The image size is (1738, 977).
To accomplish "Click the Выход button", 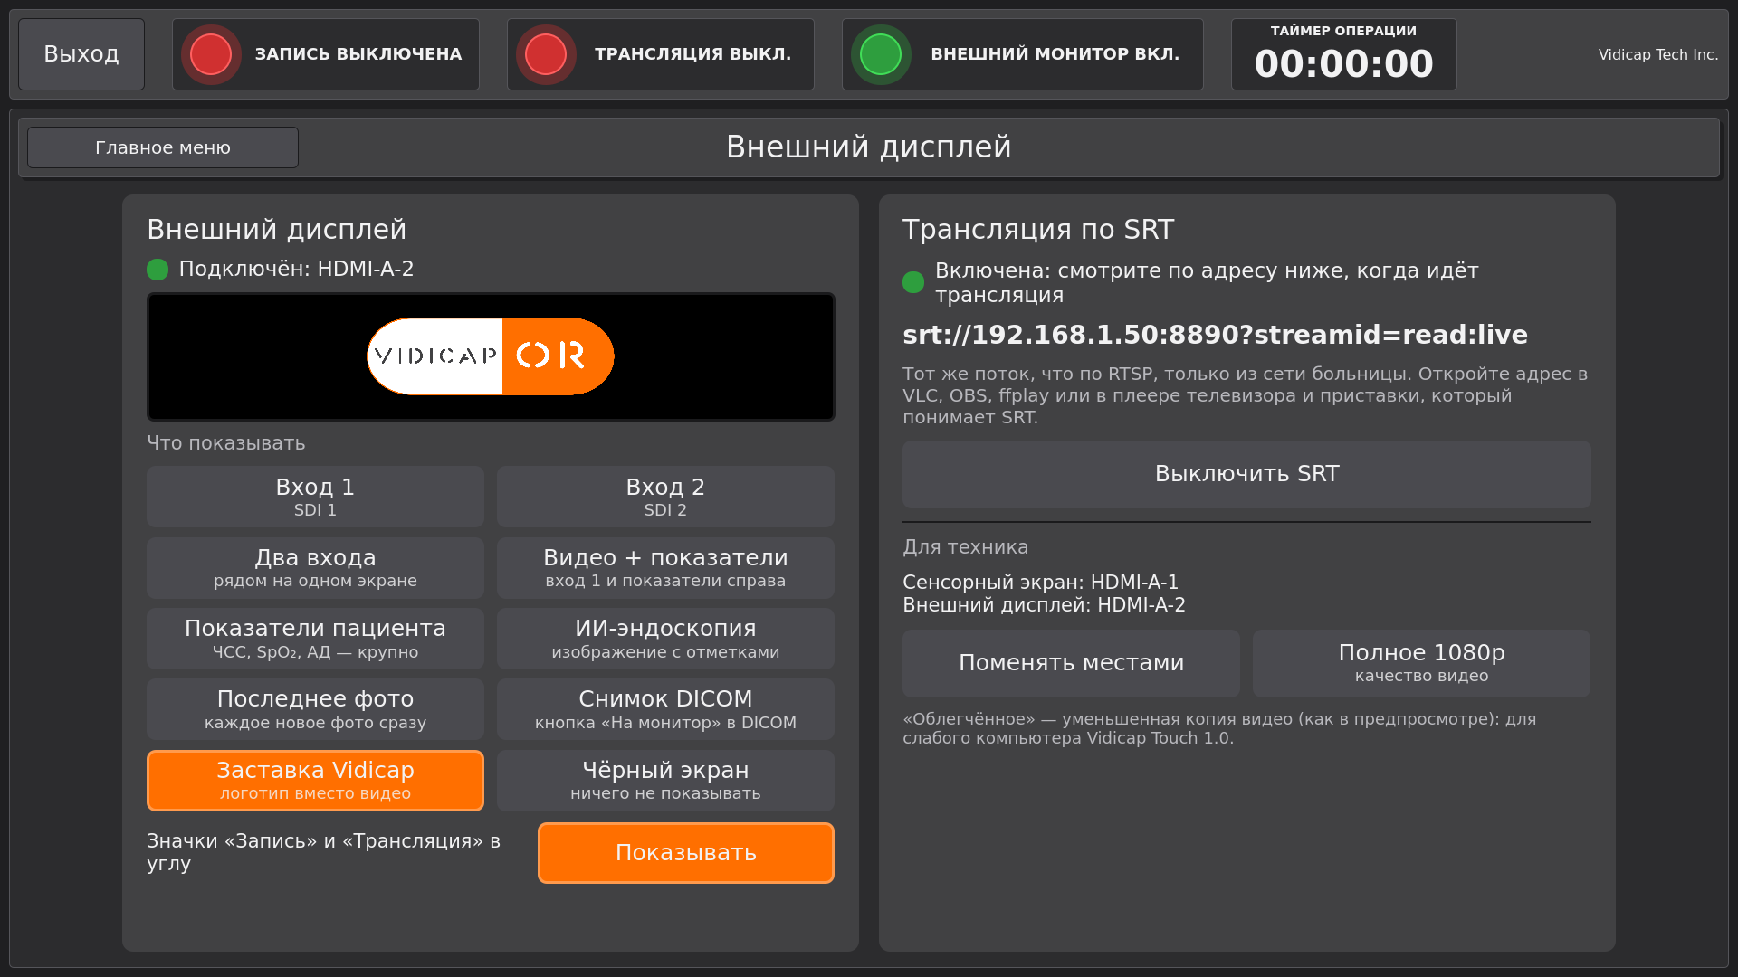I will click(81, 54).
